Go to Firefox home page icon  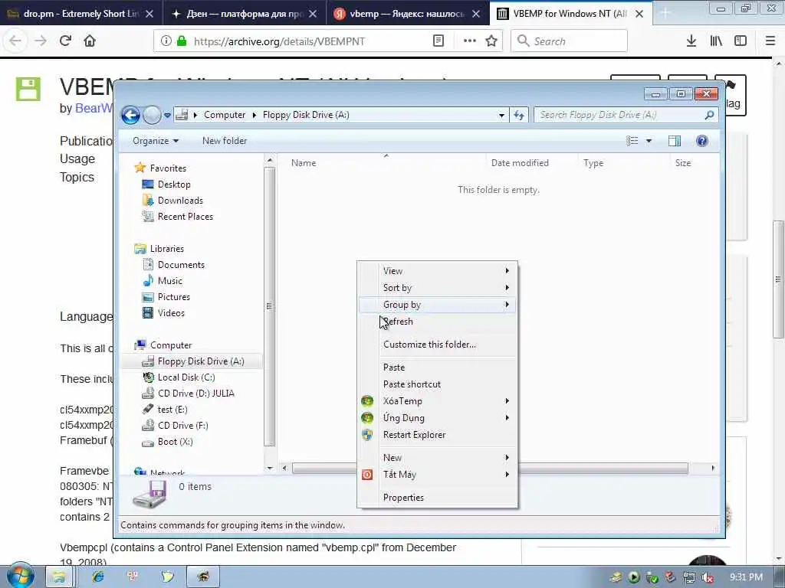pyautogui.click(x=90, y=41)
